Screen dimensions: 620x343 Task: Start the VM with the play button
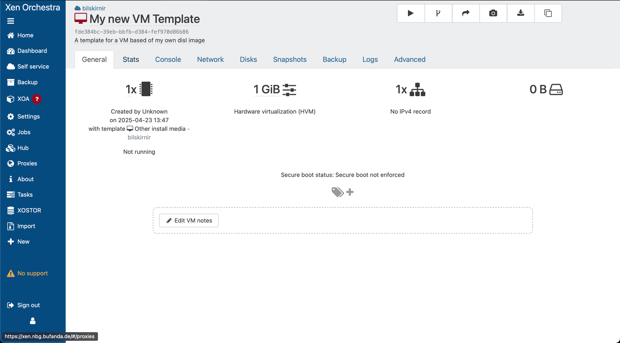[x=411, y=13]
